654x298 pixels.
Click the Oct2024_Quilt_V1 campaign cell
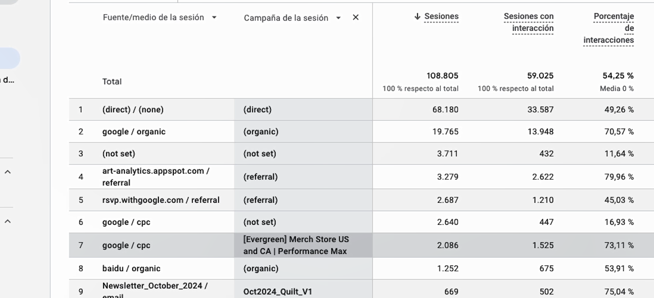277,292
